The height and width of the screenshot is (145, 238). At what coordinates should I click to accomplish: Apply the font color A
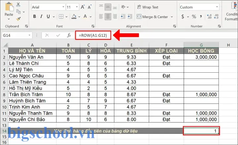(85, 16)
